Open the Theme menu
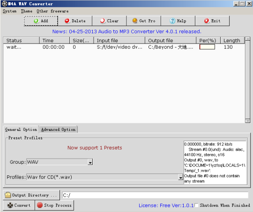This screenshot has height=212, width=253. point(26,11)
